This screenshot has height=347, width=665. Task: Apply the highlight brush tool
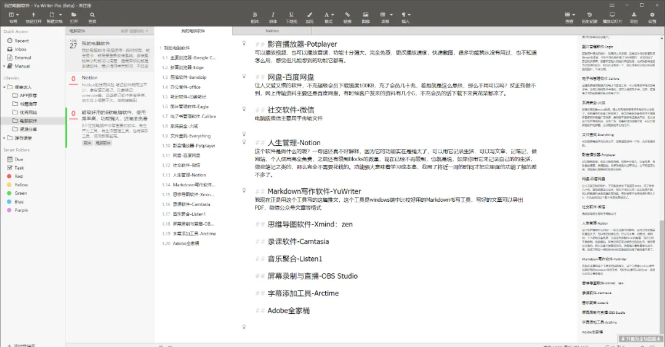tap(310, 14)
